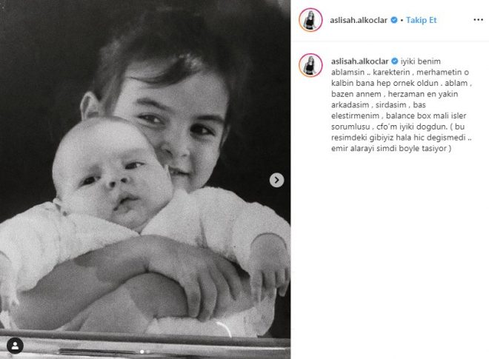Image resolution: width=489 pixels, height=359 pixels.
Task: Select the first carousel dot indicator
Action: [x=142, y=352]
